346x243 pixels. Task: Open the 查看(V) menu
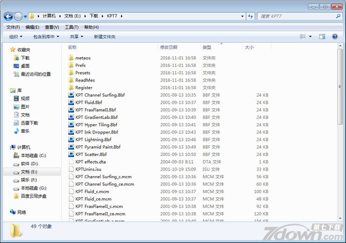tap(52, 27)
